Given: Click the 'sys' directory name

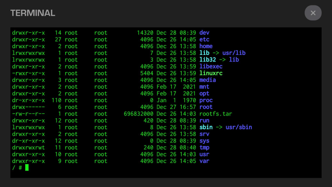Looking at the screenshot, I should (x=204, y=141).
